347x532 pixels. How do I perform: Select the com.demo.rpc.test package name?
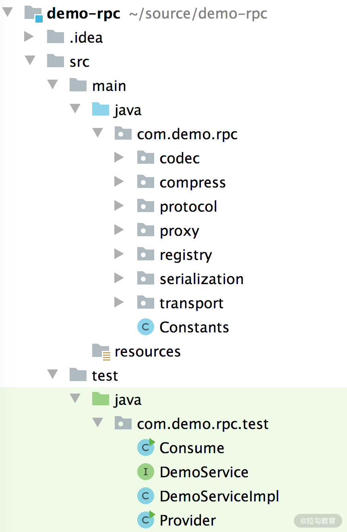202,424
